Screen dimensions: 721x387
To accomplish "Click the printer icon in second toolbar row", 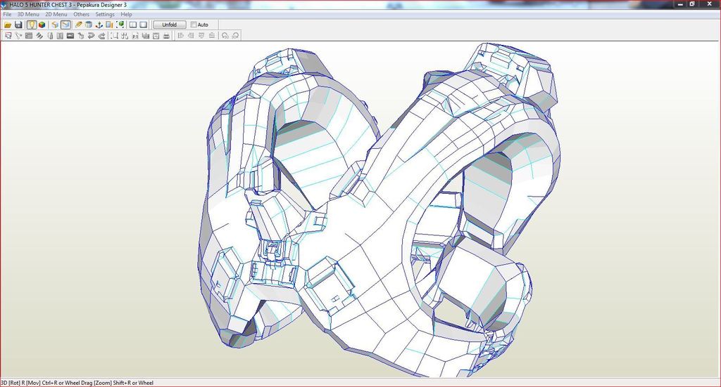I will [x=166, y=36].
